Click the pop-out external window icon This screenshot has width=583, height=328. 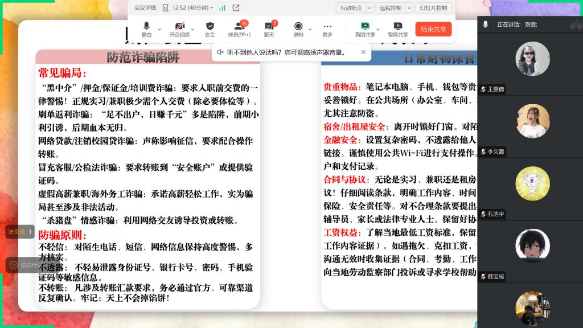[236, 7]
